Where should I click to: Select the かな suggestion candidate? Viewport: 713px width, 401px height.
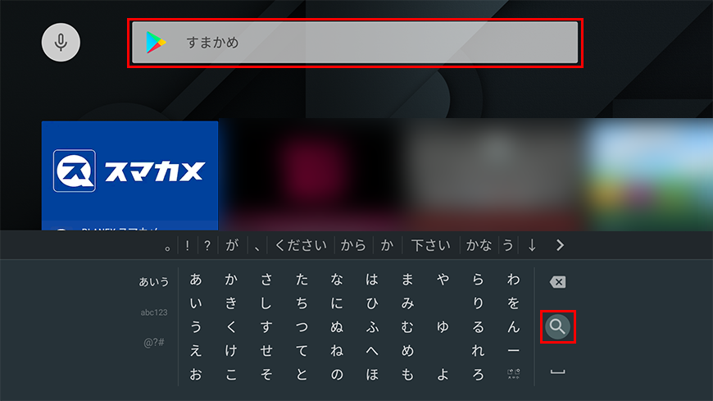click(x=479, y=245)
